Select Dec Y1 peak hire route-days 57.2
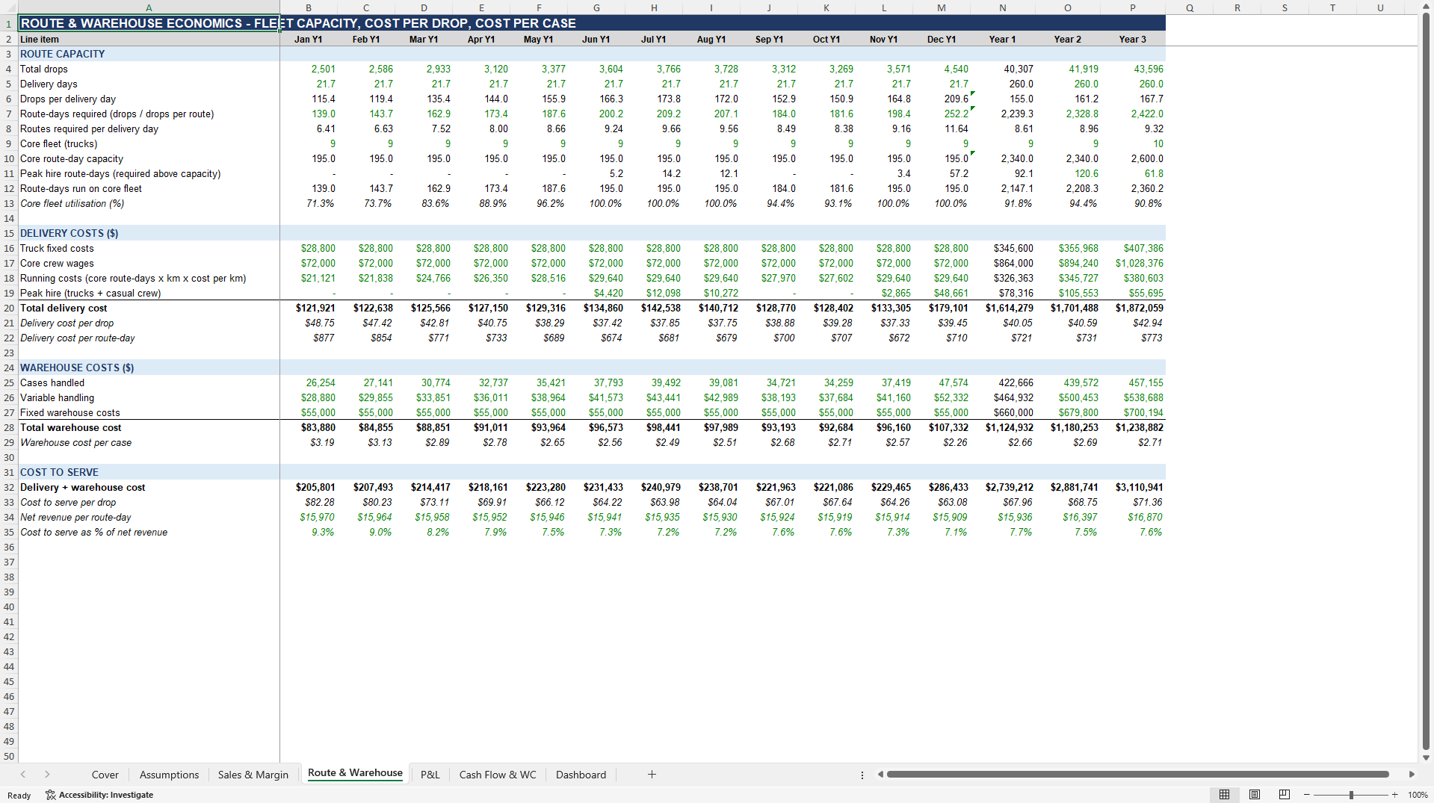This screenshot has width=1434, height=803. (942, 173)
